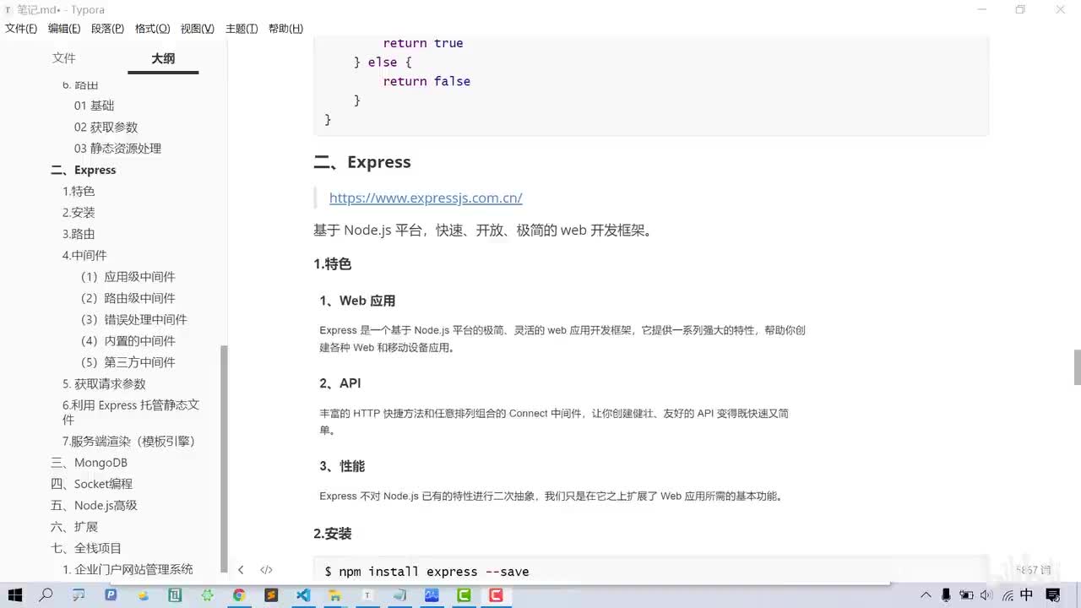Follow the expressjs.com.cn link
This screenshot has width=1081, height=608.
(426, 198)
